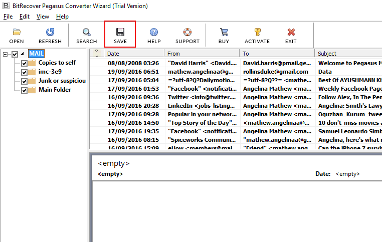Click the SUPPORT lifebuoy icon
The height and width of the screenshot is (242, 382).
pos(187,32)
